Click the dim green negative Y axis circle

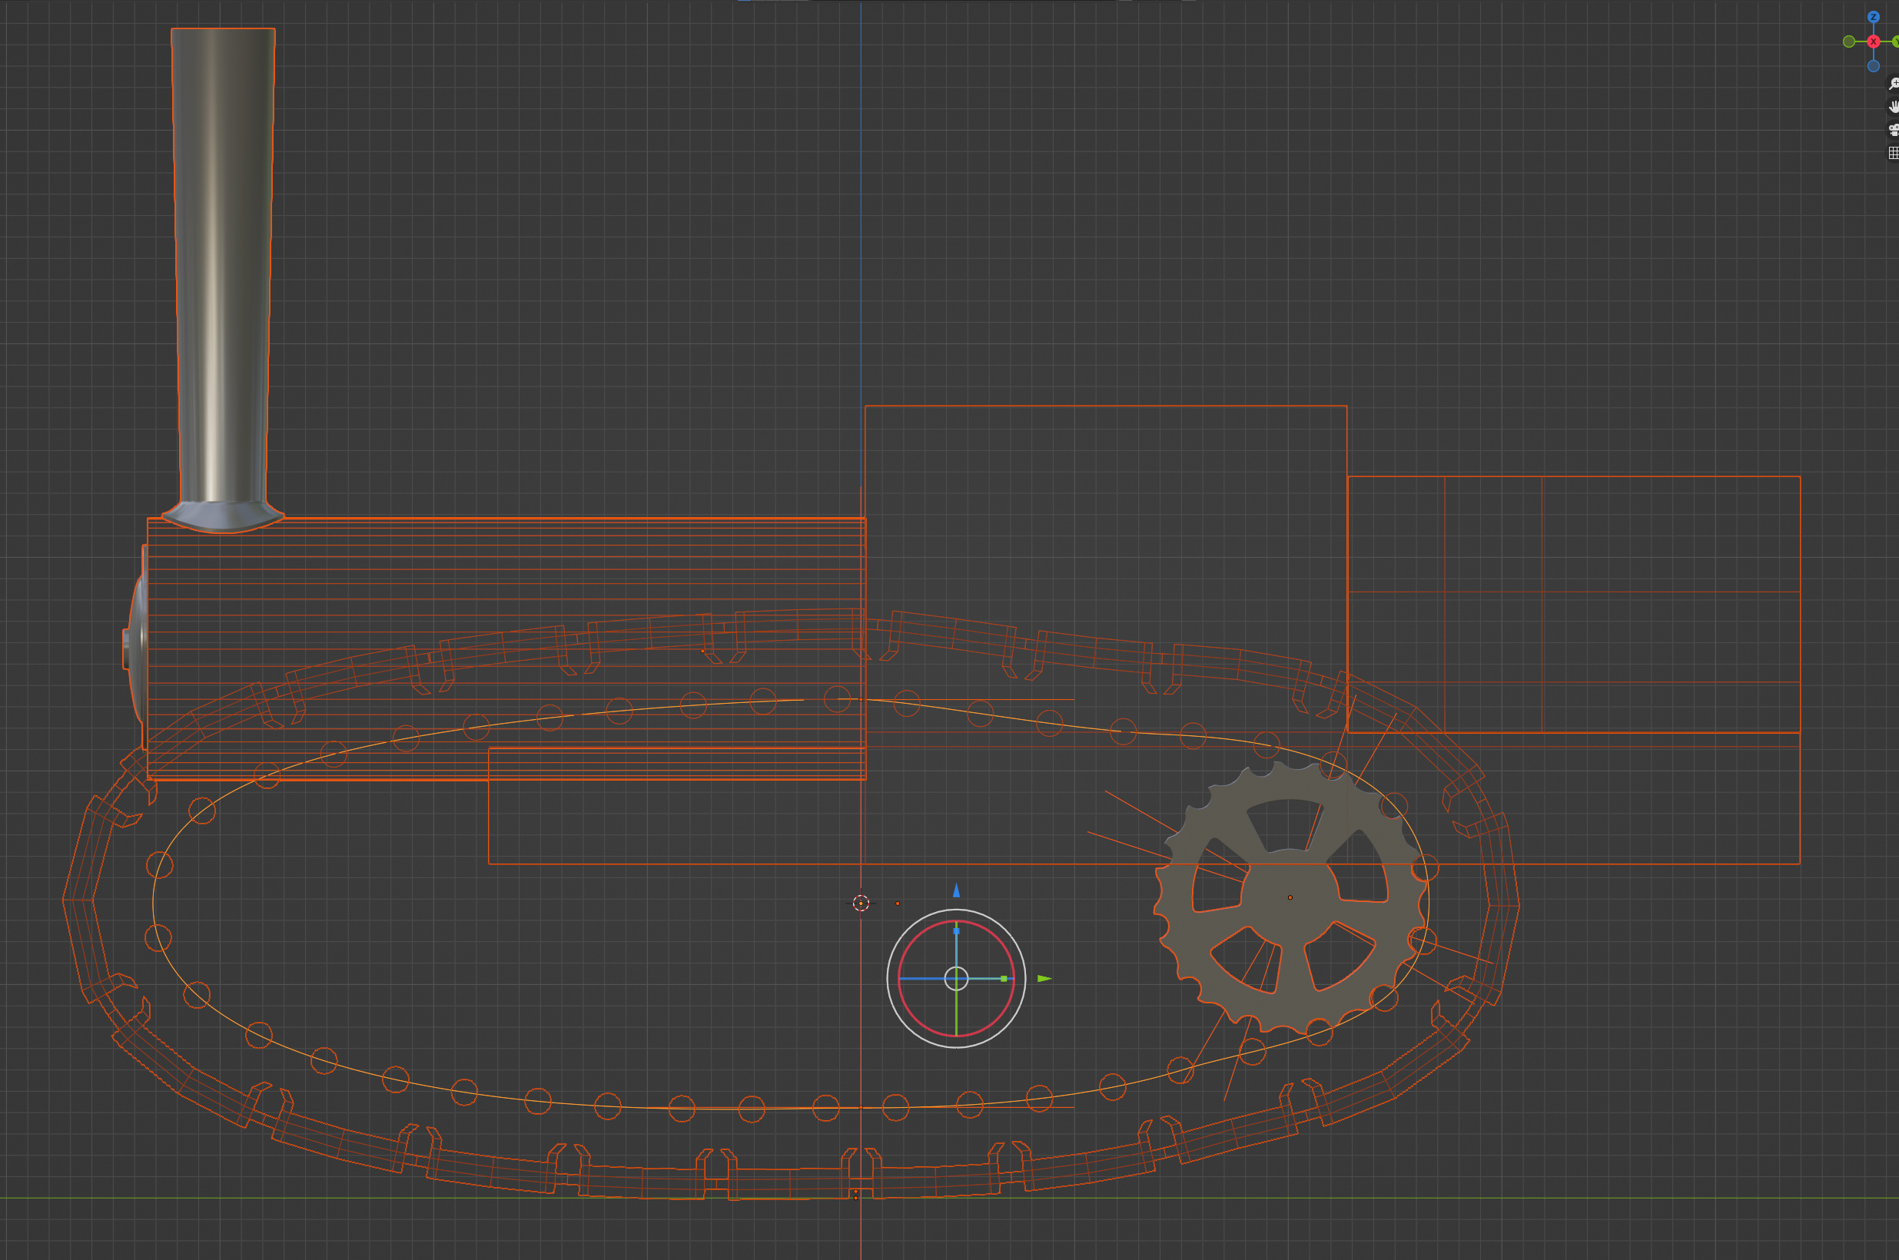(1849, 41)
